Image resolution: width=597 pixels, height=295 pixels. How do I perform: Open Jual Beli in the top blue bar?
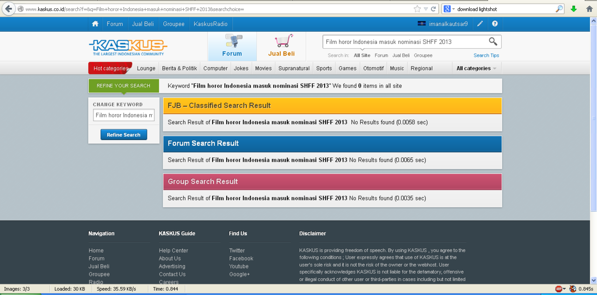(x=143, y=24)
